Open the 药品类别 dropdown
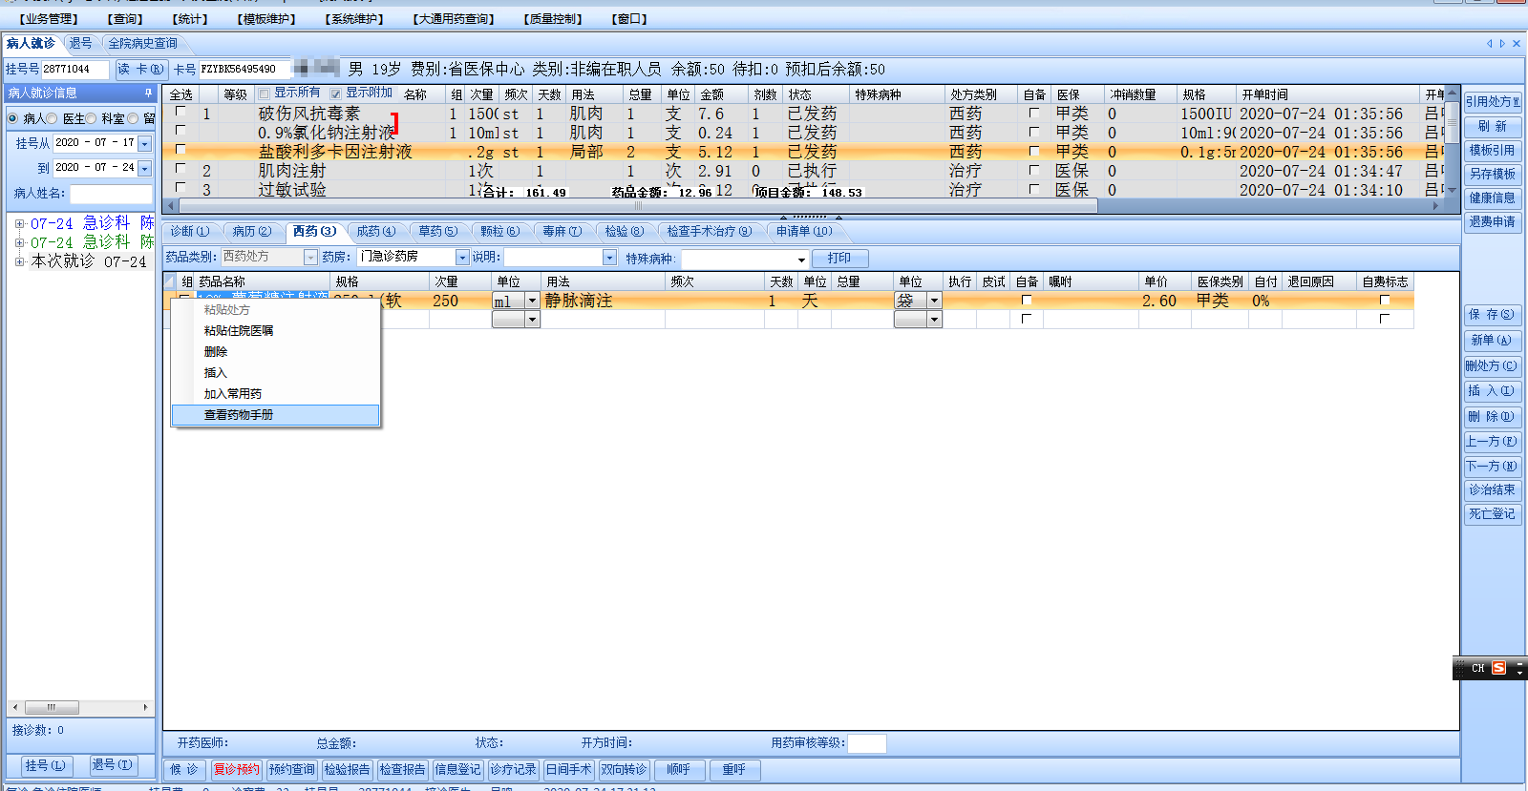 click(310, 258)
